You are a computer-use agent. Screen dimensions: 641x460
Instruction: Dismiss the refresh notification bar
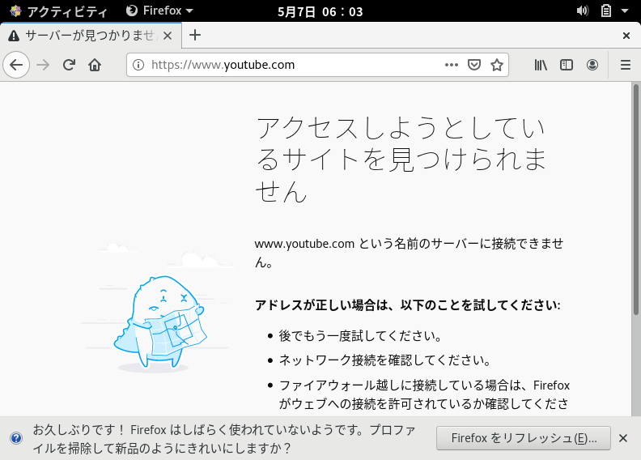[x=623, y=438]
